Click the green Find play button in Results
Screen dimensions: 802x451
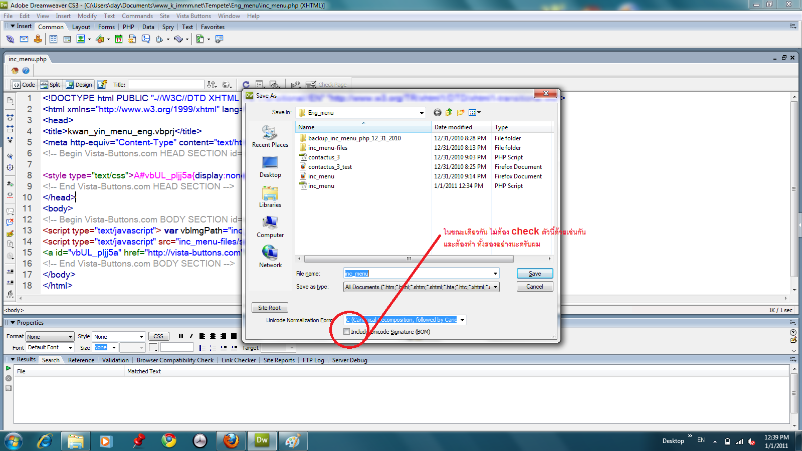coord(9,368)
